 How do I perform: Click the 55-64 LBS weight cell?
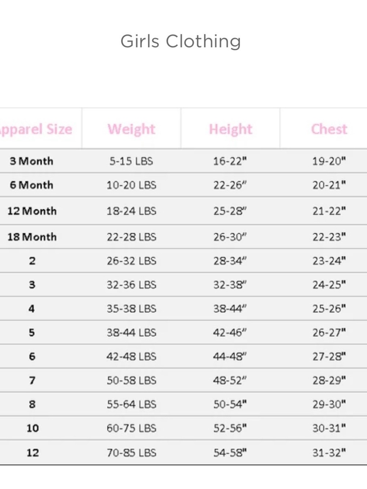point(131,404)
